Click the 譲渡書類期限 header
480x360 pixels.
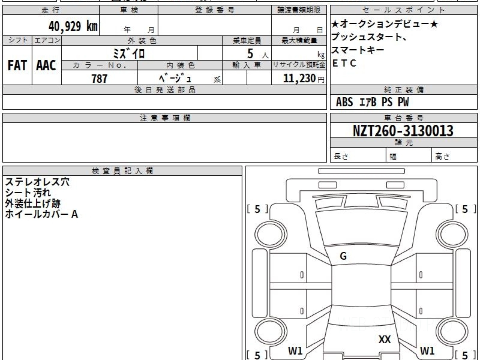(299, 10)
